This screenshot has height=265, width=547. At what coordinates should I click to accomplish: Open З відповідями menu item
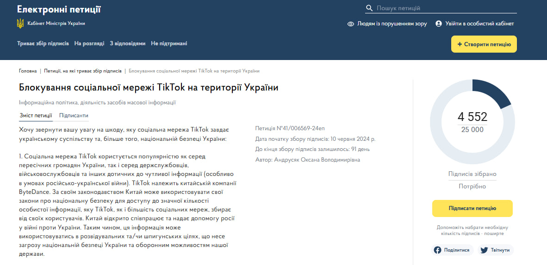(127, 43)
